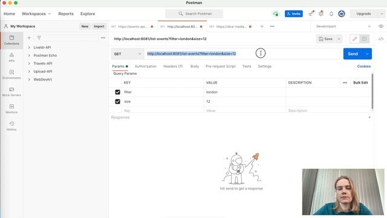This screenshot has width=387, height=218.
Task: Open the Environments sidebar panel
Action: pyautogui.click(x=11, y=74)
